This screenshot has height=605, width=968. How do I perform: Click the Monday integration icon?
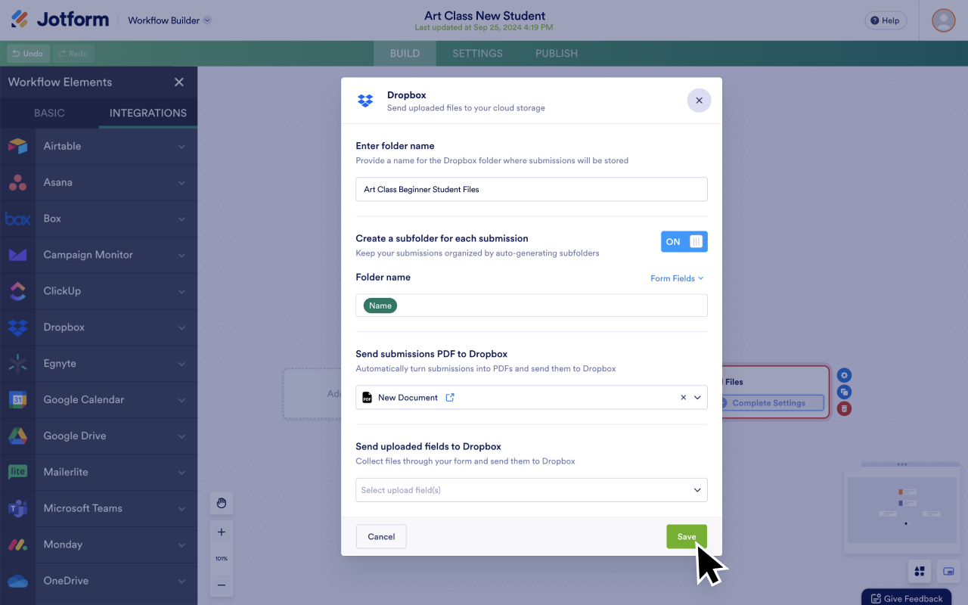17,544
